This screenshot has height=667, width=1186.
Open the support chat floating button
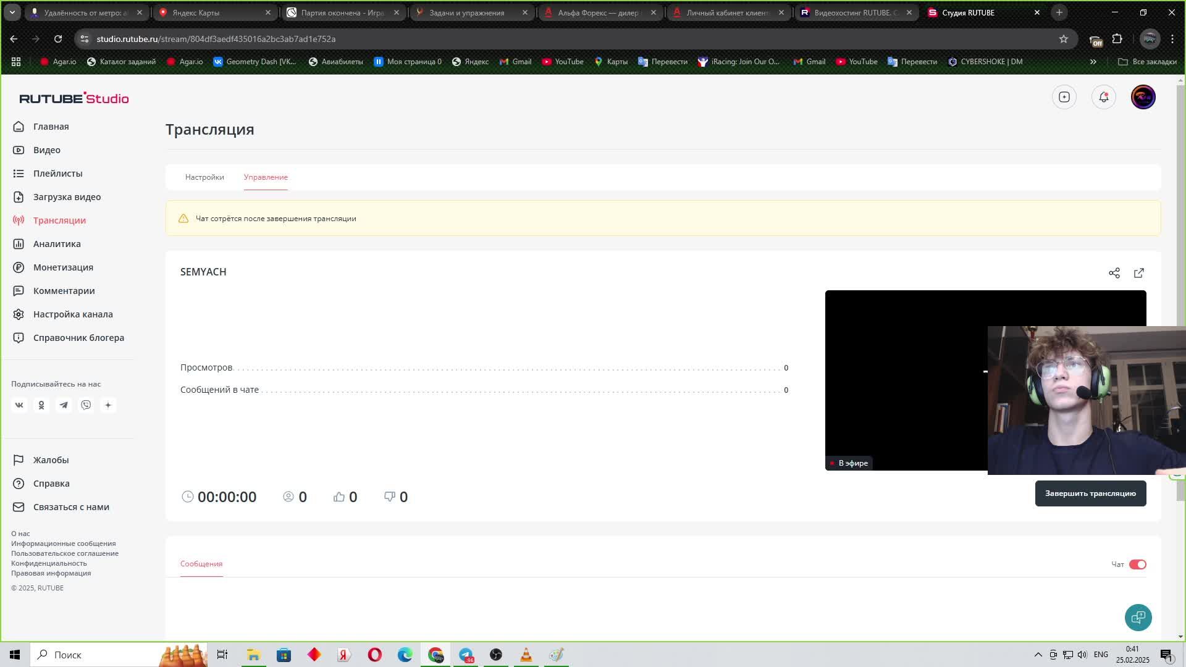click(1138, 618)
